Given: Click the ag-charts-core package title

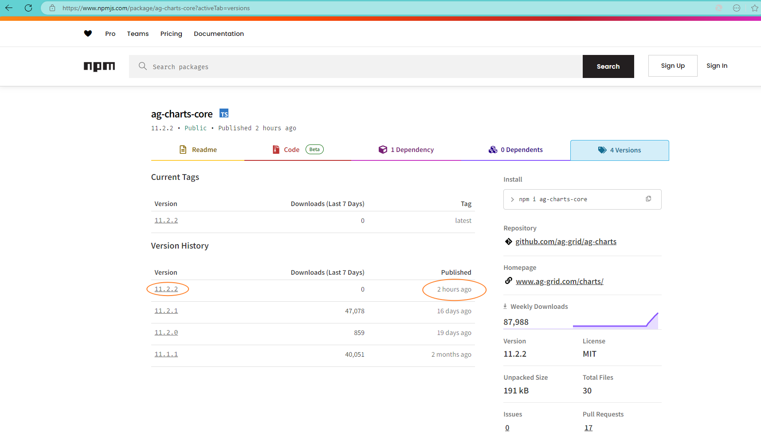Looking at the screenshot, I should pyautogui.click(x=182, y=114).
